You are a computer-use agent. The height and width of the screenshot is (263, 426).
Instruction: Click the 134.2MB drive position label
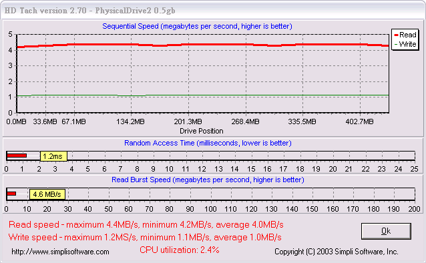point(130,121)
